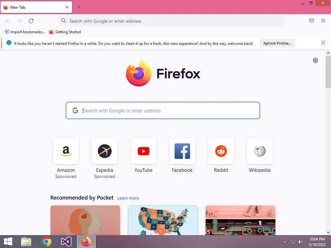Open Getting Started bookmark

tap(65, 32)
